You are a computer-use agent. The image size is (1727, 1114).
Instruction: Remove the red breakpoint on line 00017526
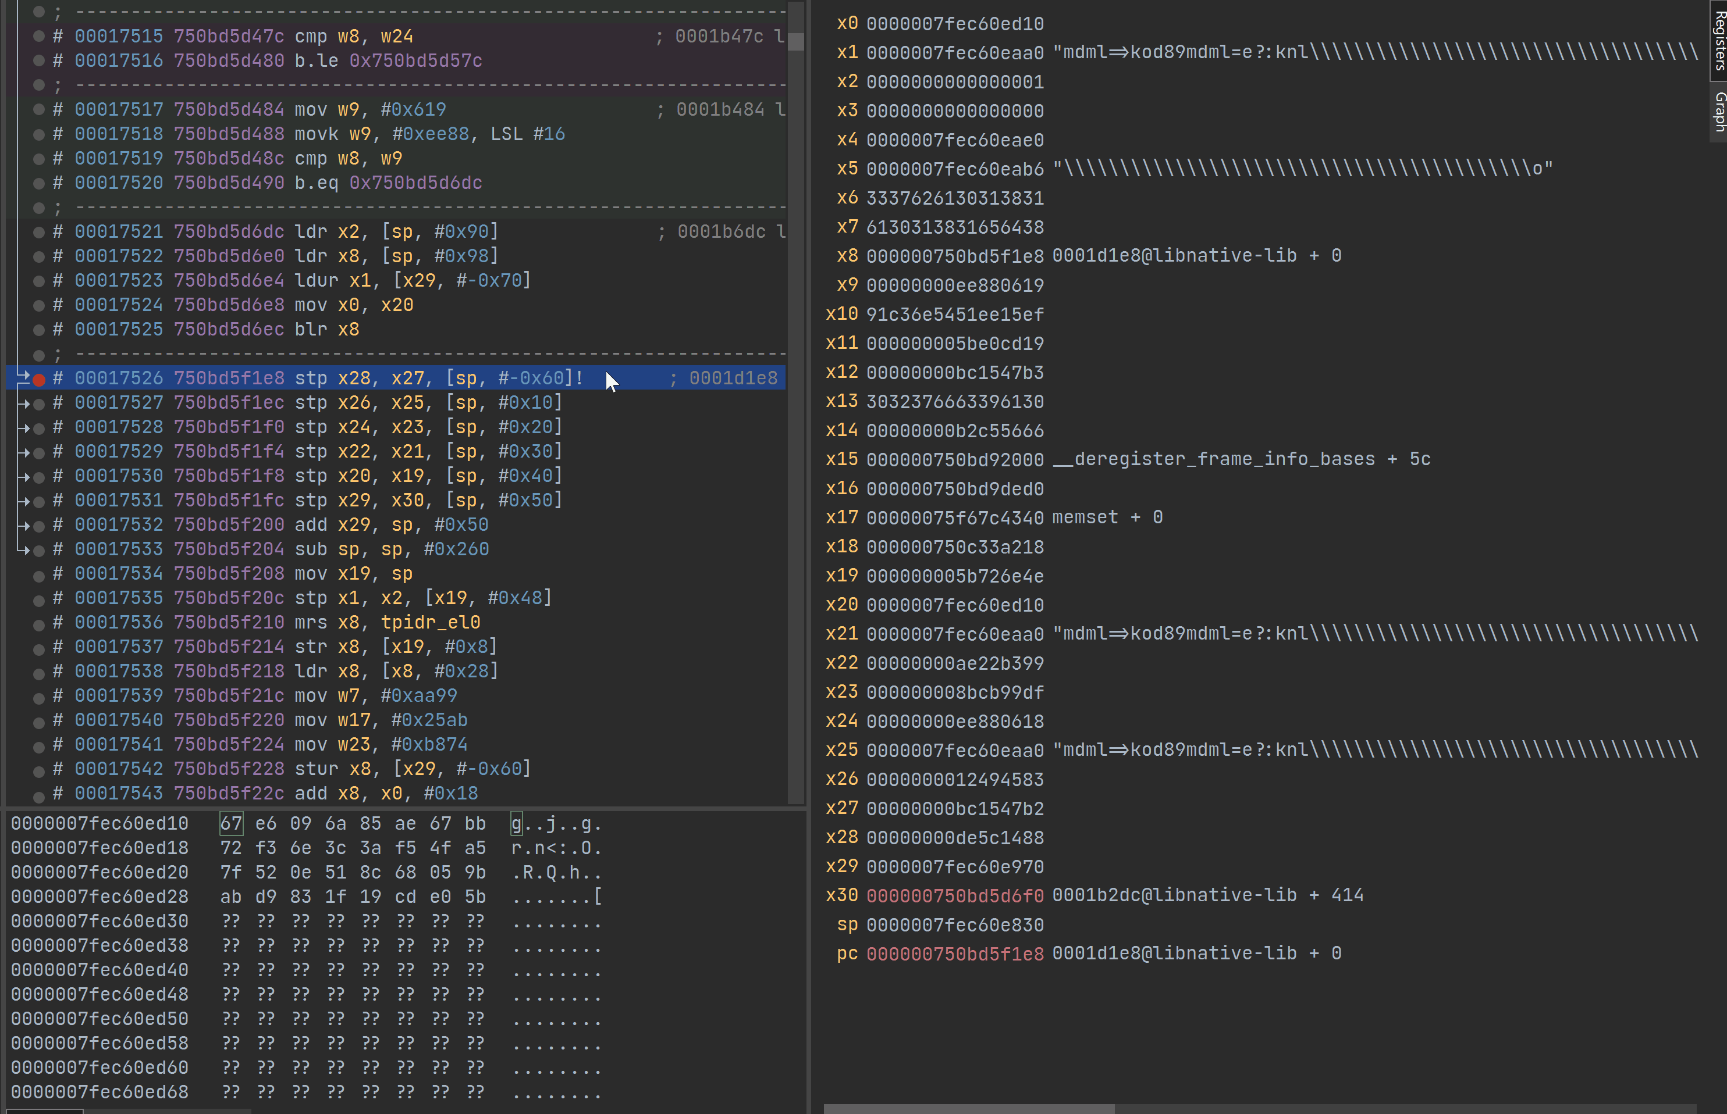(x=39, y=379)
